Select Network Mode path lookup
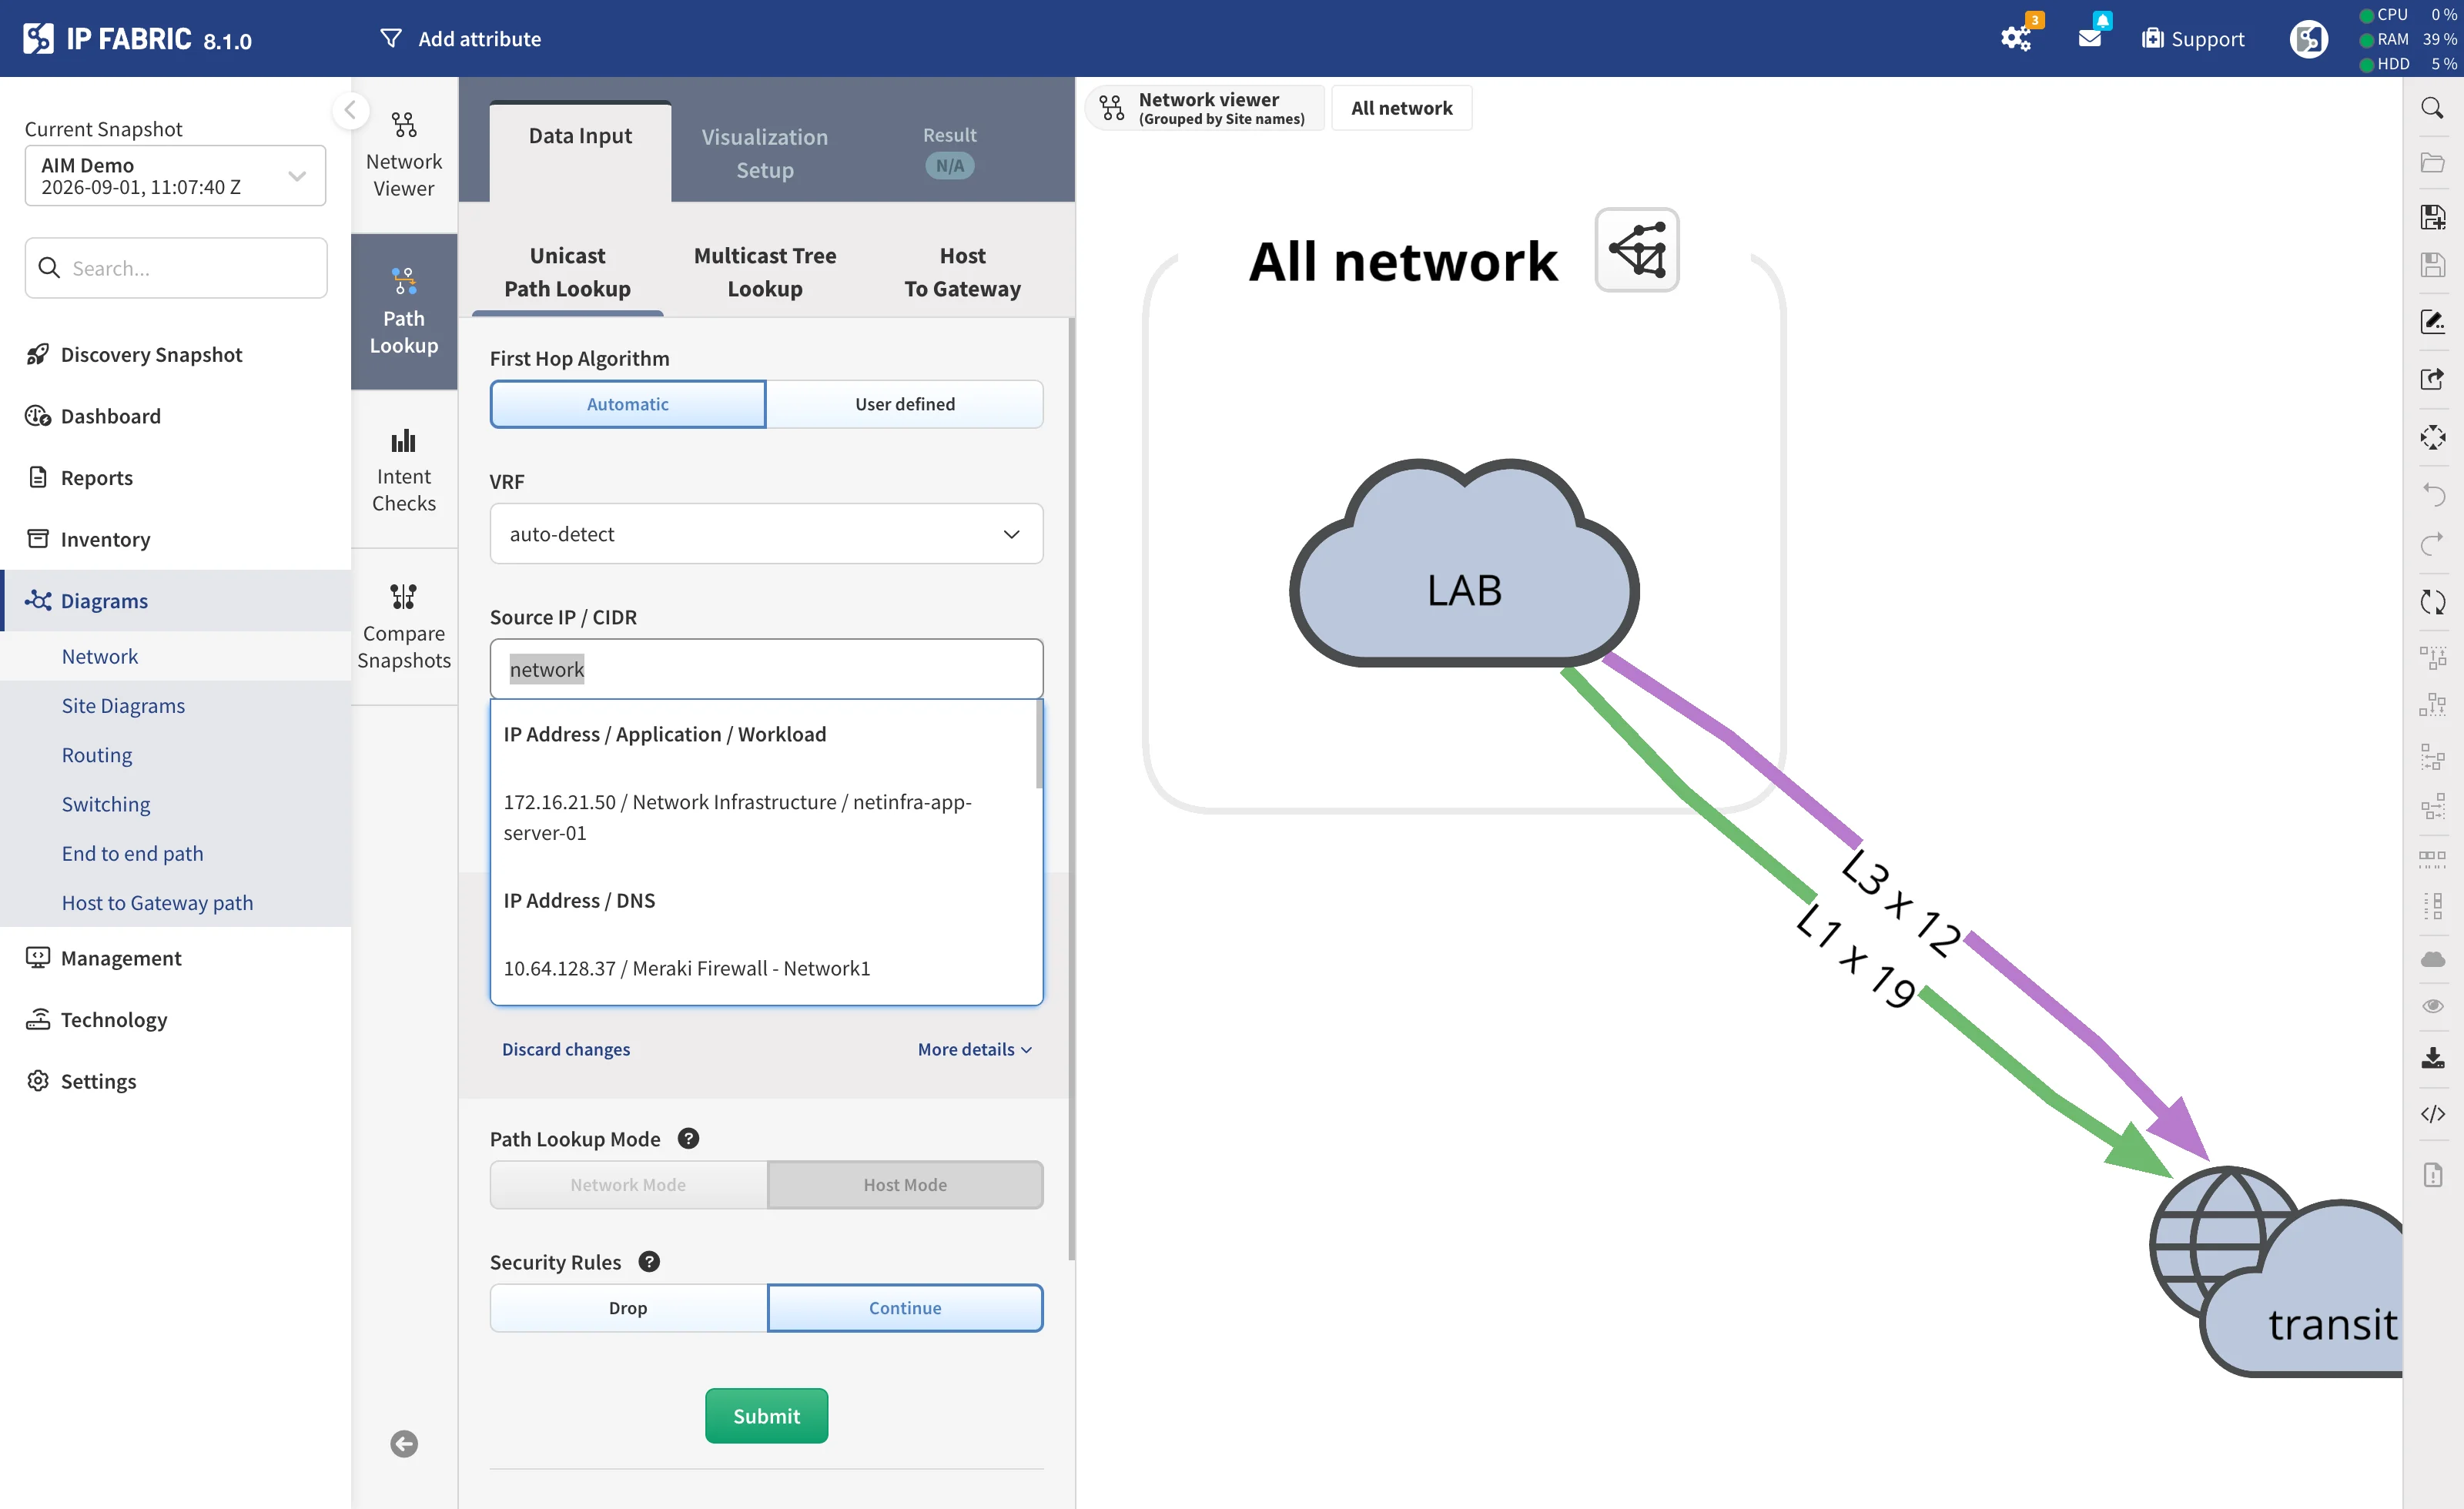Image resolution: width=2464 pixels, height=1509 pixels. tap(628, 1185)
